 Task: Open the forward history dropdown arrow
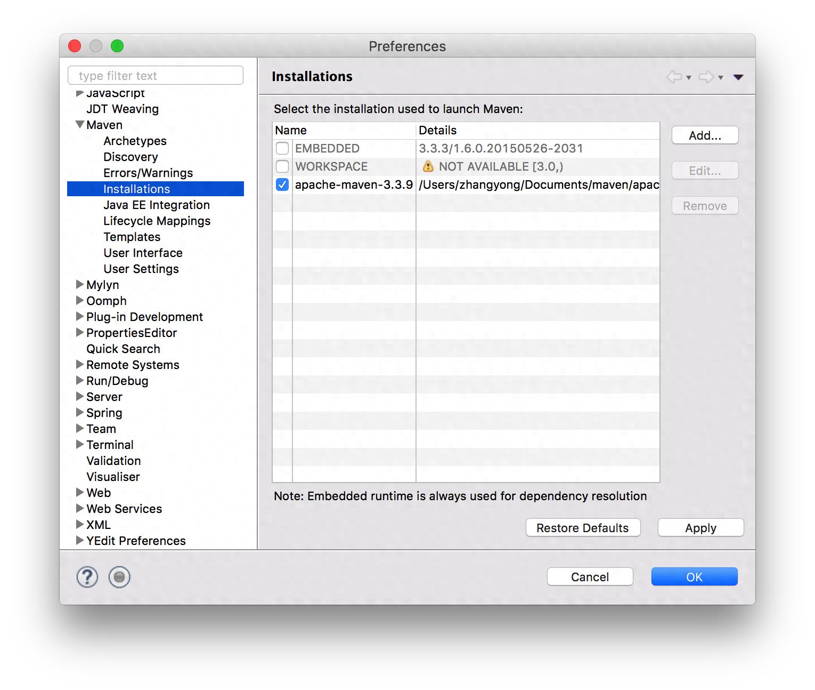pyautogui.click(x=721, y=77)
